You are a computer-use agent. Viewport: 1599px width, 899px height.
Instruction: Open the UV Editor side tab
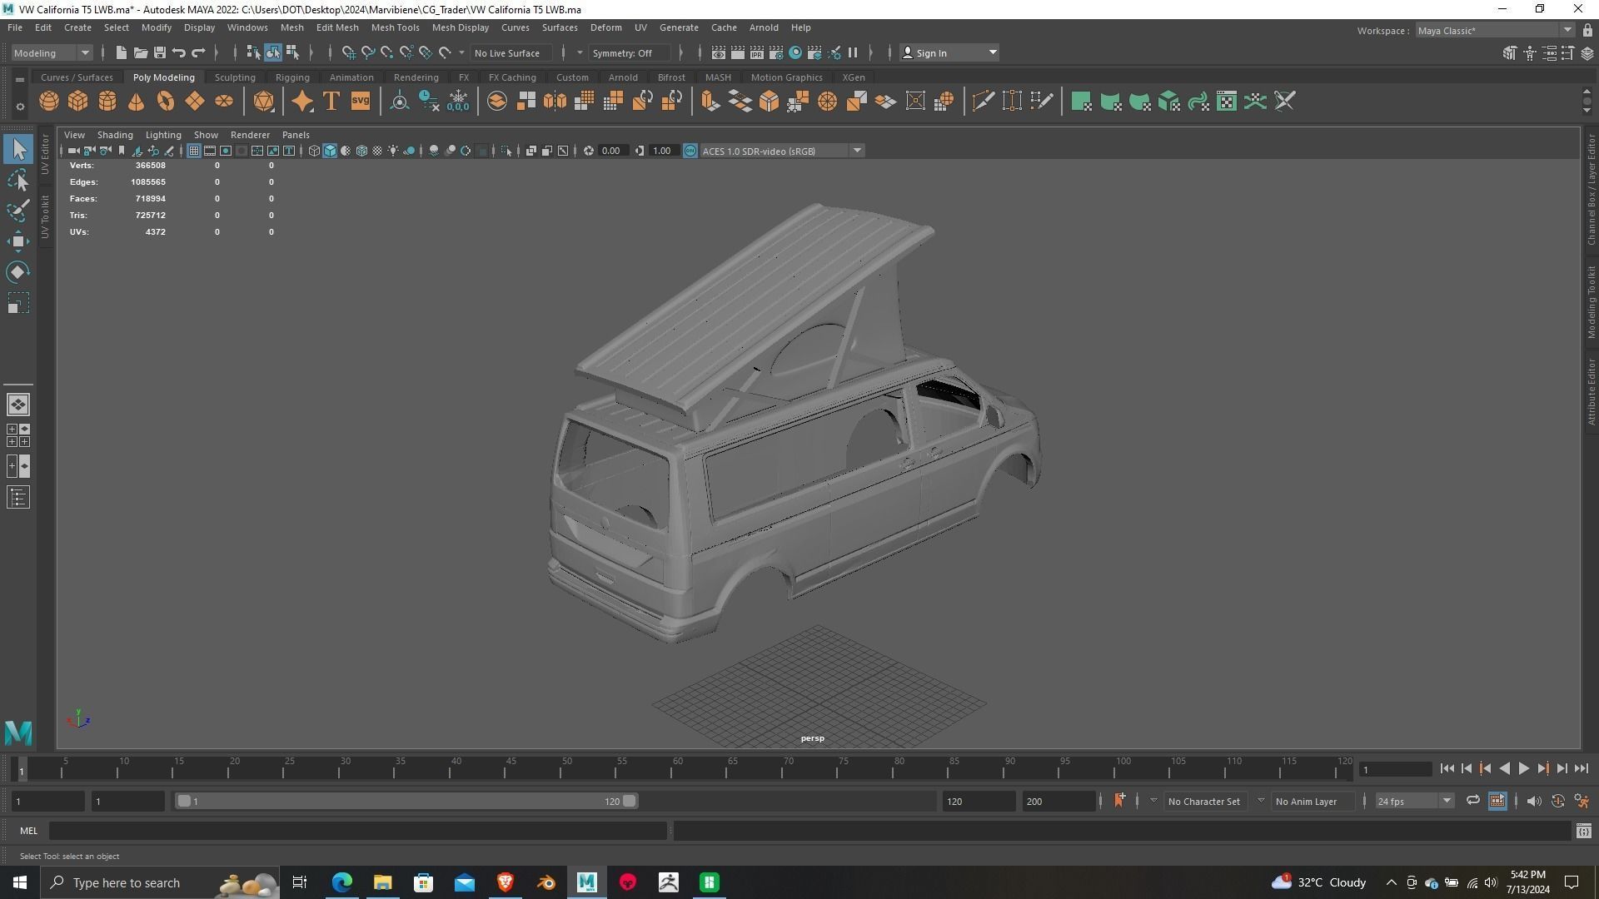(x=45, y=153)
